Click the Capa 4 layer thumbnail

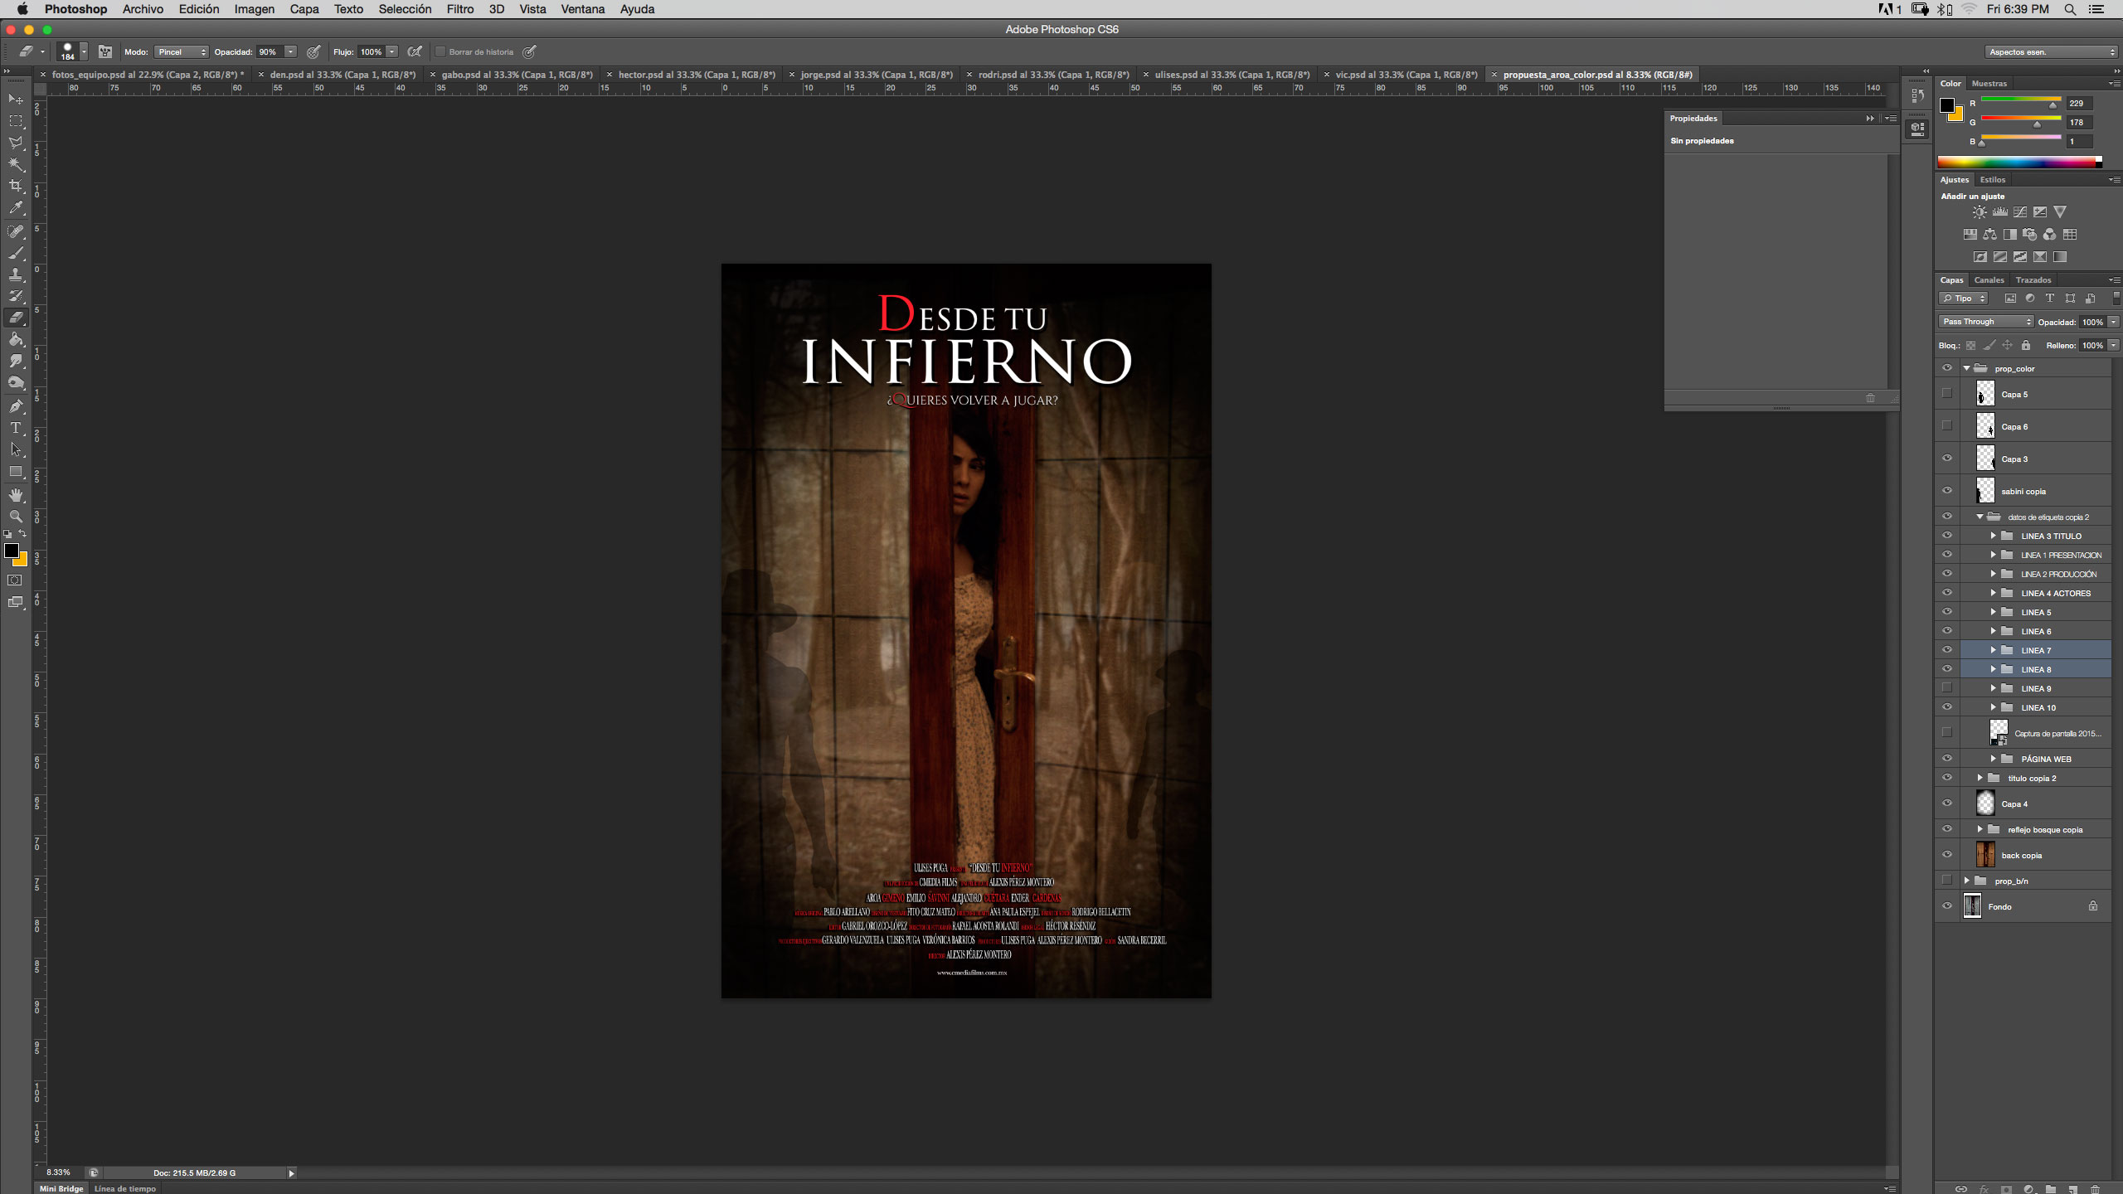click(1985, 803)
